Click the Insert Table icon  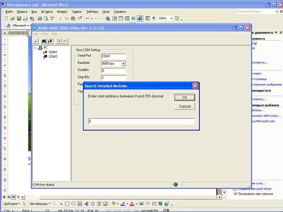121,19
